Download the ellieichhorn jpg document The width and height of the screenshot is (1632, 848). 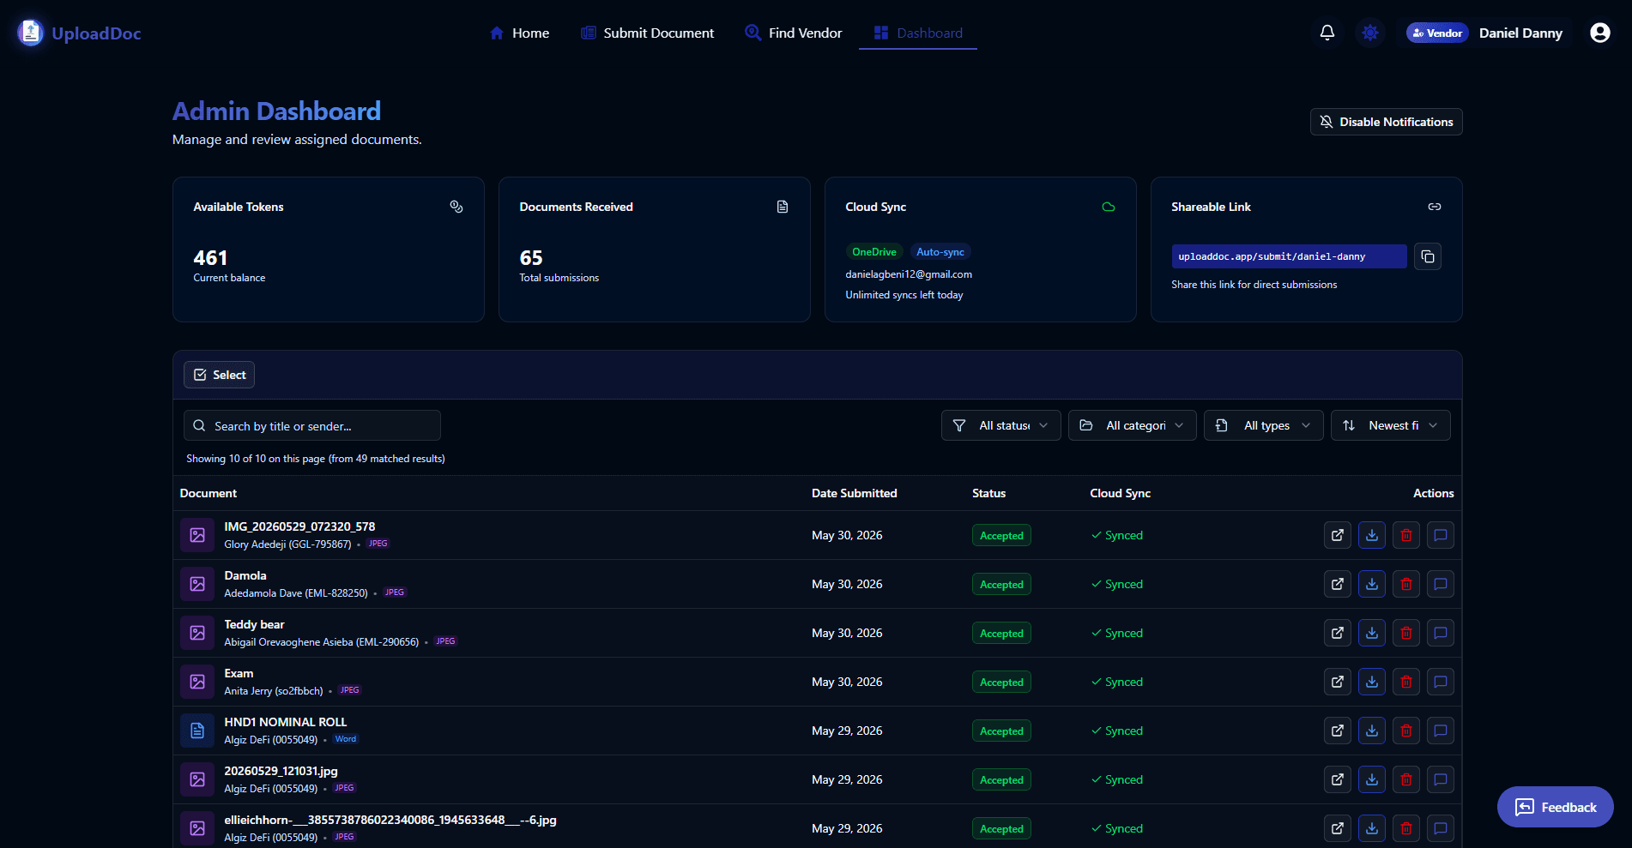1371,828
